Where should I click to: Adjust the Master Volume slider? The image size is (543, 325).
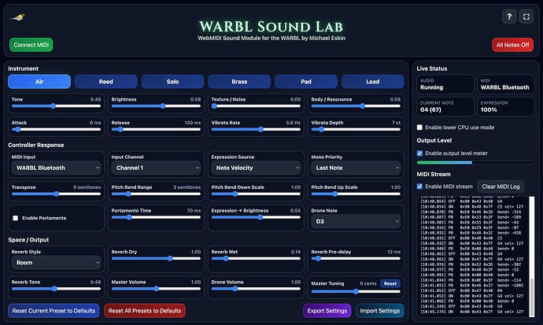click(156, 289)
